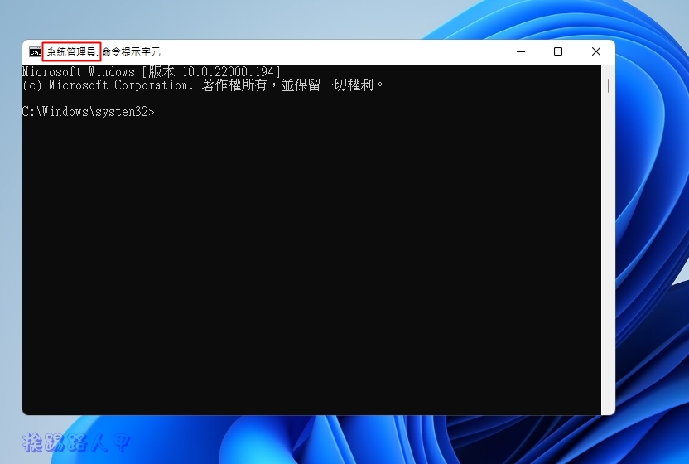The height and width of the screenshot is (464, 689).
Task: Maximize the command prompt window
Action: tap(558, 51)
